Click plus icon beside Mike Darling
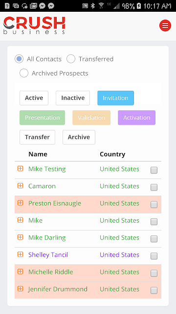 pos(20,237)
